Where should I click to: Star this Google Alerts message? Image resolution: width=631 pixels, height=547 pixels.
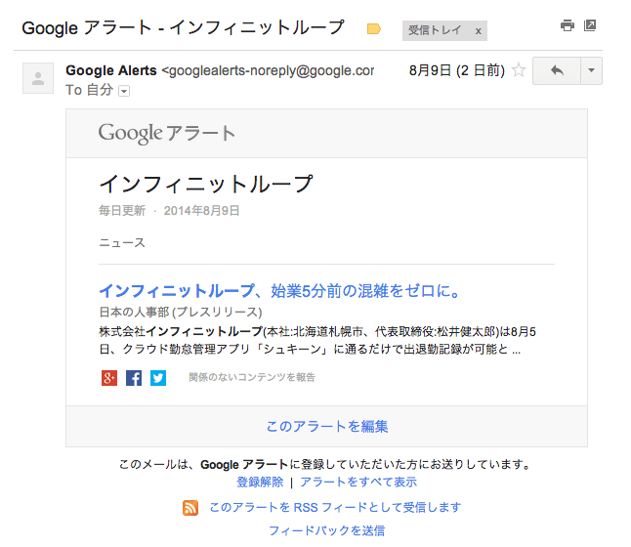tap(519, 70)
